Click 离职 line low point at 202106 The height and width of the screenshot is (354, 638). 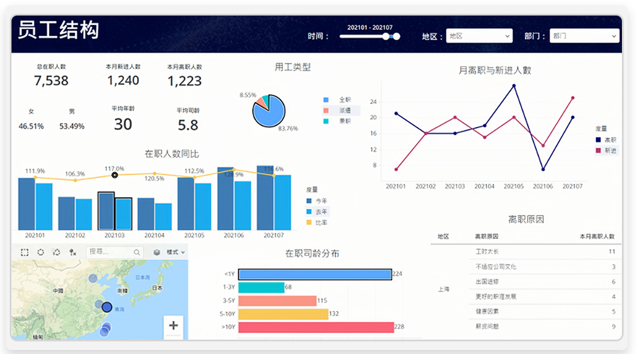pos(543,169)
